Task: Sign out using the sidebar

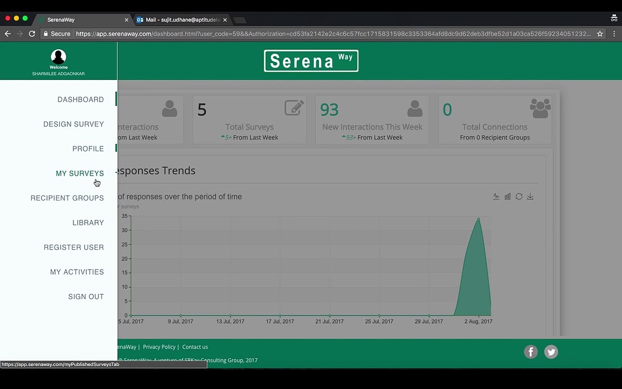Action: [86, 297]
